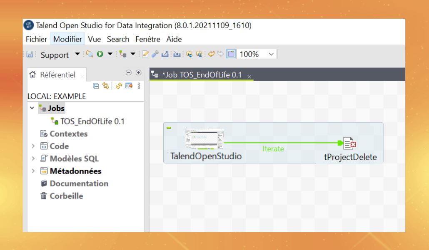The width and height of the screenshot is (429, 250).
Task: Run the job with green play icon
Action: pyautogui.click(x=100, y=54)
